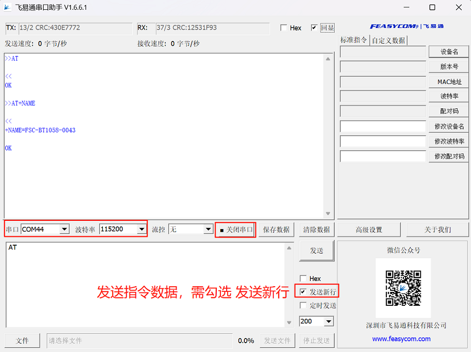The image size is (471, 352).
Task: Click the RX counter field
Action: 212,28
